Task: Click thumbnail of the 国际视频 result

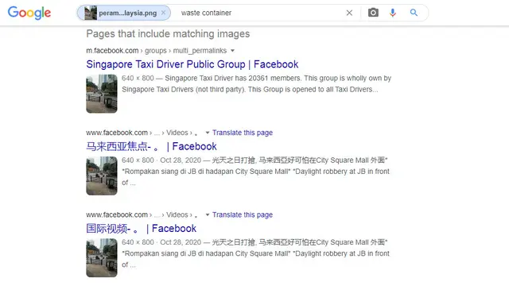Action: (x=102, y=257)
